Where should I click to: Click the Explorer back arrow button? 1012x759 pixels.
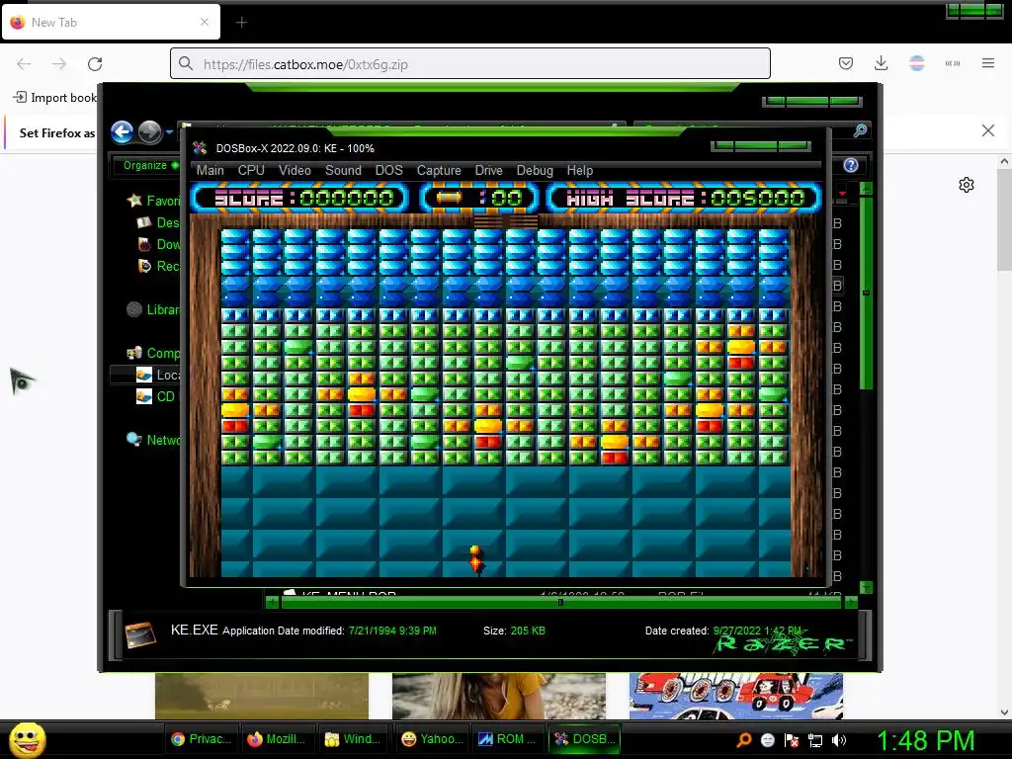click(122, 131)
